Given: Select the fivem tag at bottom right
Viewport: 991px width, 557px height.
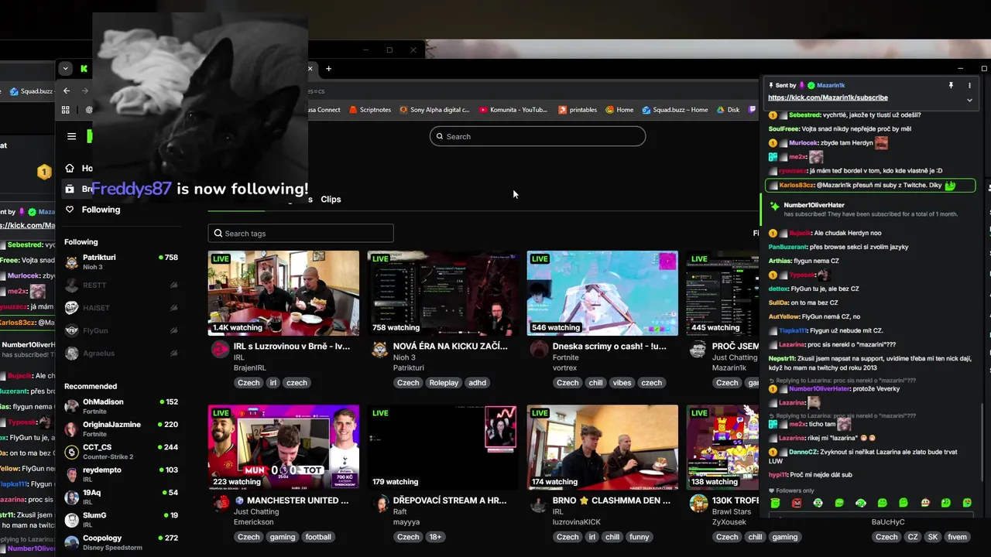Looking at the screenshot, I should point(957,537).
